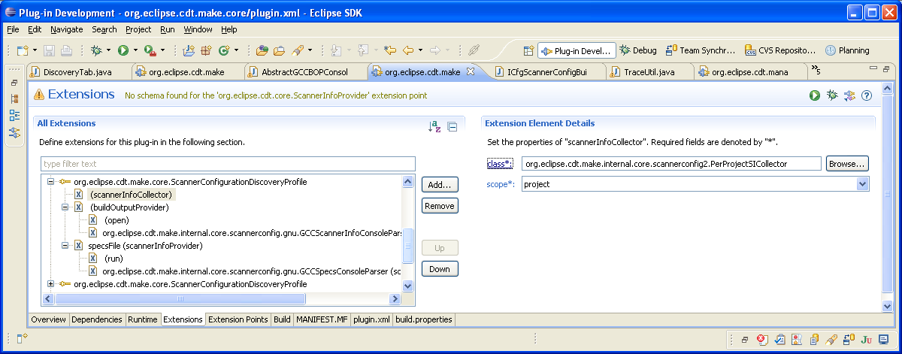Click the Back navigation arrow

pyautogui.click(x=408, y=50)
